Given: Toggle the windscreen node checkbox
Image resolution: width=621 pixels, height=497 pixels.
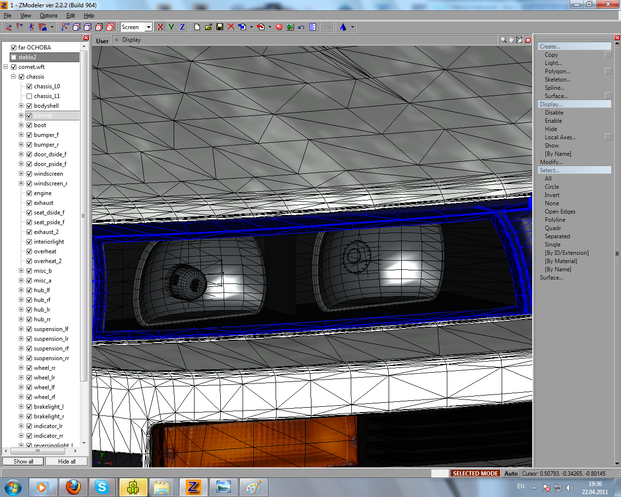Looking at the screenshot, I should pos(29,174).
